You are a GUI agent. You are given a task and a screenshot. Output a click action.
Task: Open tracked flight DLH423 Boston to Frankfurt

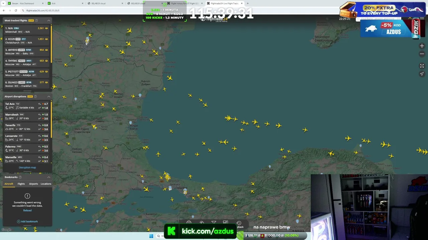(x=27, y=84)
